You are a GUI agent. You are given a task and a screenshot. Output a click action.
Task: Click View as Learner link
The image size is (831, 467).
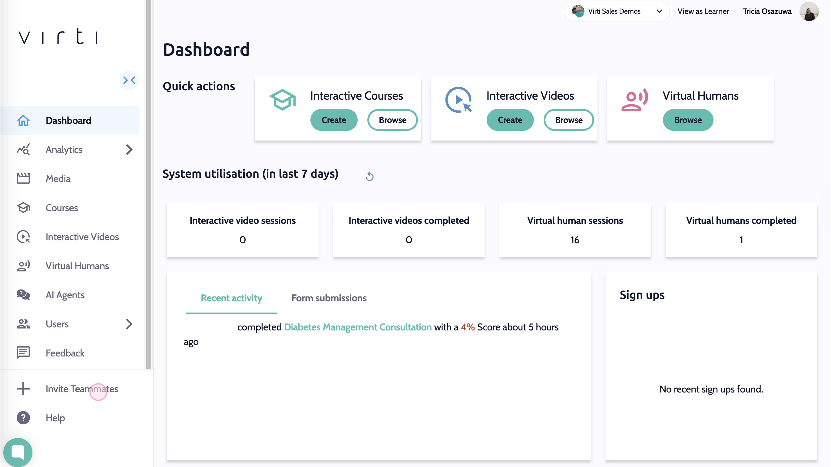coord(703,11)
